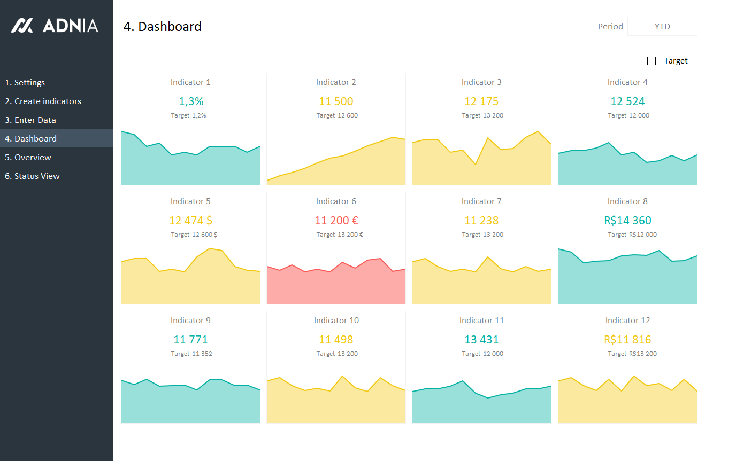This screenshot has width=736, height=461.
Task: Click the Indicator 10 title
Action: click(336, 321)
